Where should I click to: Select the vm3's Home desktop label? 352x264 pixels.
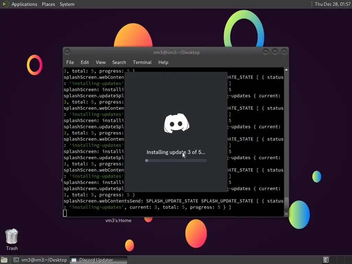118,220
